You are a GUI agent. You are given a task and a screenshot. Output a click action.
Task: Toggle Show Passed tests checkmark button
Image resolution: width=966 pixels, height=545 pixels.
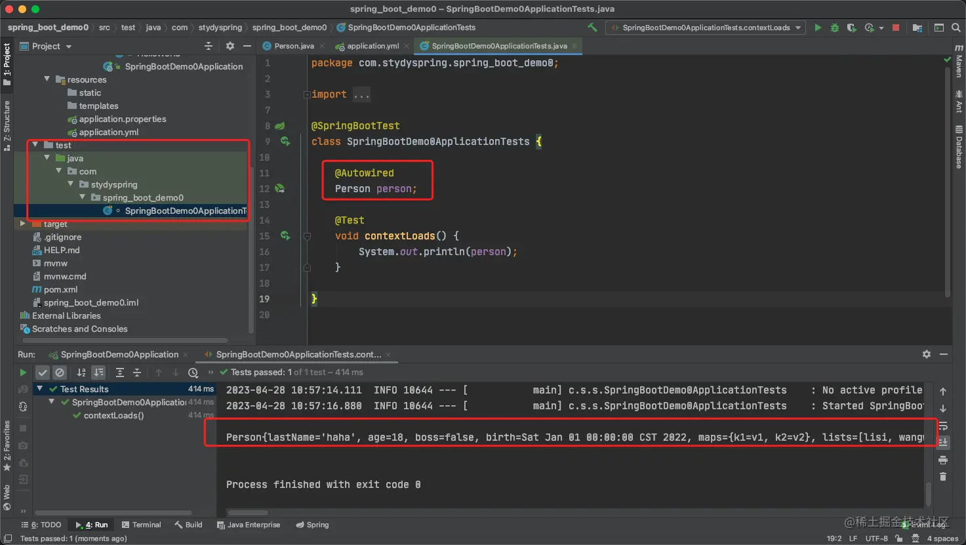point(43,373)
